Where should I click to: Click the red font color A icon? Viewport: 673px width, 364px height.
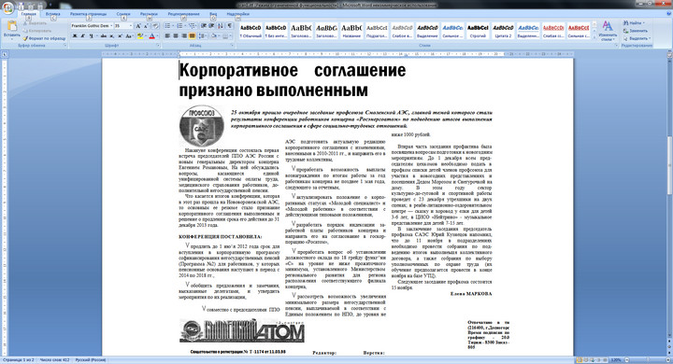151,36
